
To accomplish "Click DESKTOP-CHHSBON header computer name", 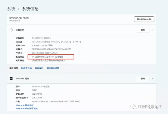I will click(19, 18).
